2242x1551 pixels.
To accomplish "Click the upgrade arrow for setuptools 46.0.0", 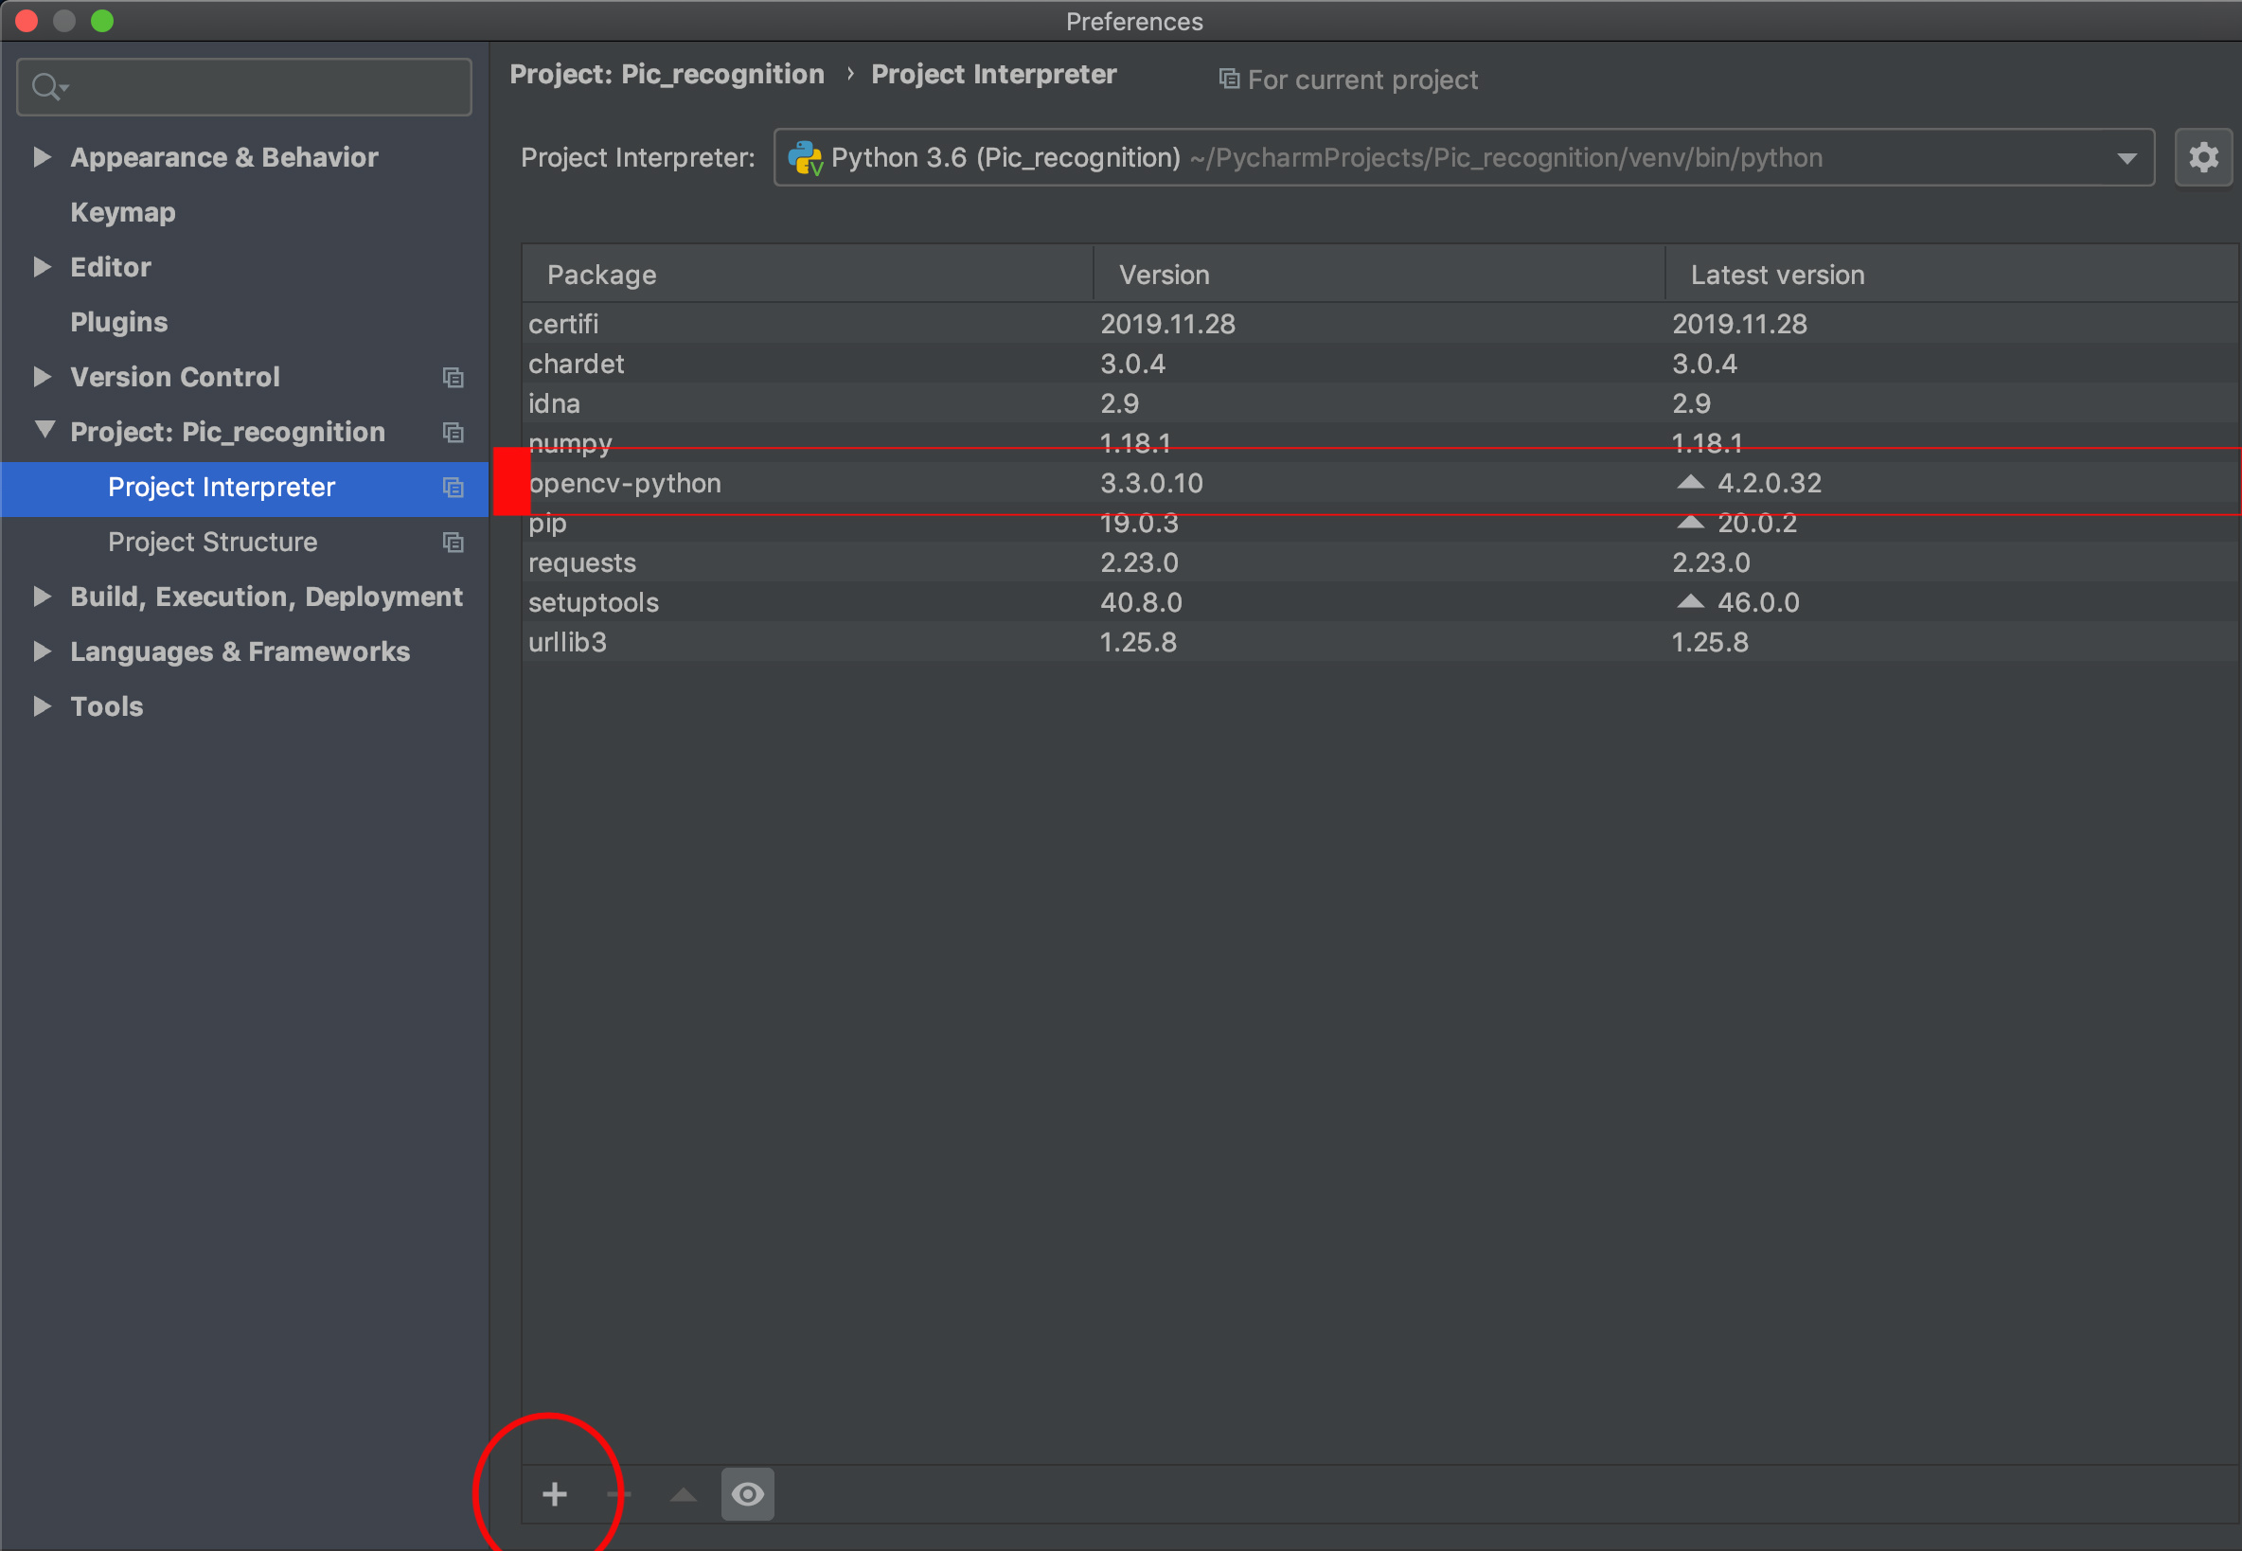I will pos(1690,601).
